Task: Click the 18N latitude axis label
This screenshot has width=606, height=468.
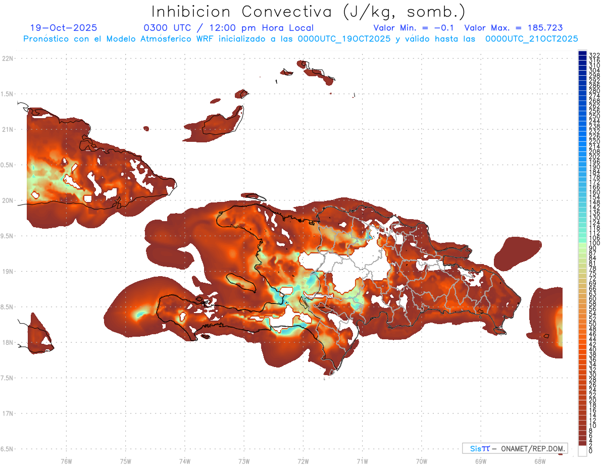Action: point(8,342)
